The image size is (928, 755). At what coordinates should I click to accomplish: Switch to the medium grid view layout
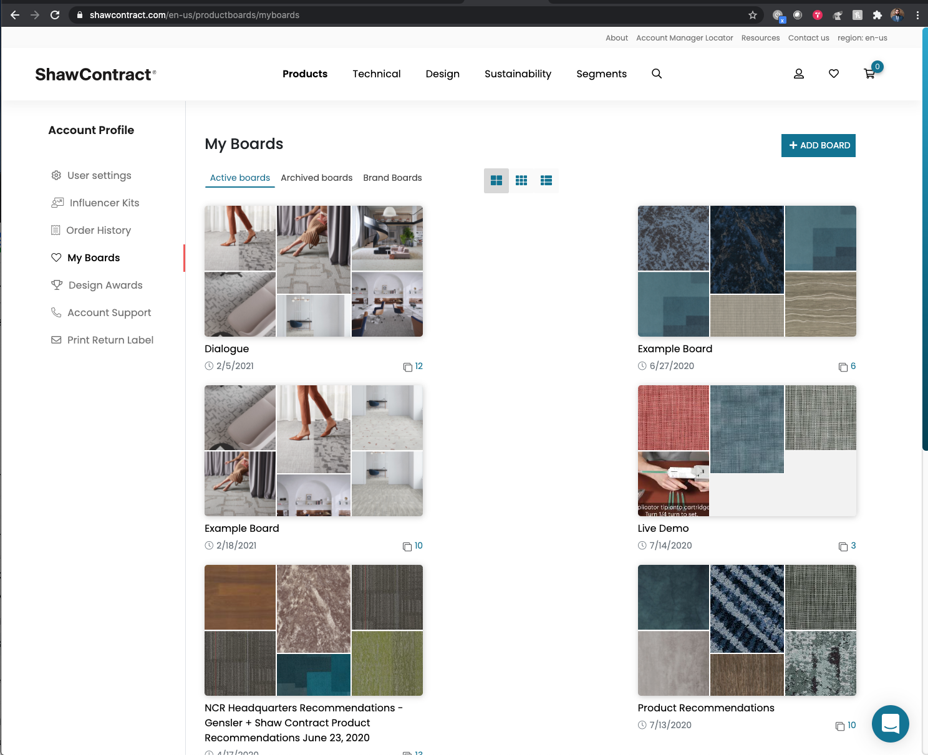pos(521,180)
